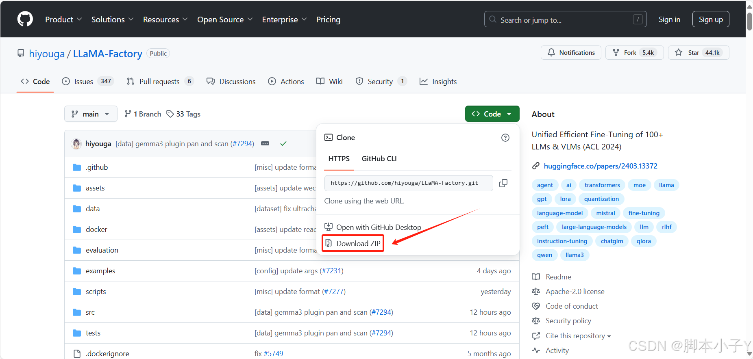Open the .github folder
753x359 pixels.
pos(97,167)
